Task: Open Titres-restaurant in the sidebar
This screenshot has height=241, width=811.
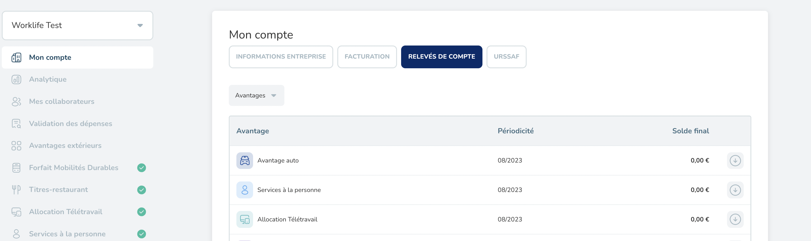Action: (x=59, y=190)
